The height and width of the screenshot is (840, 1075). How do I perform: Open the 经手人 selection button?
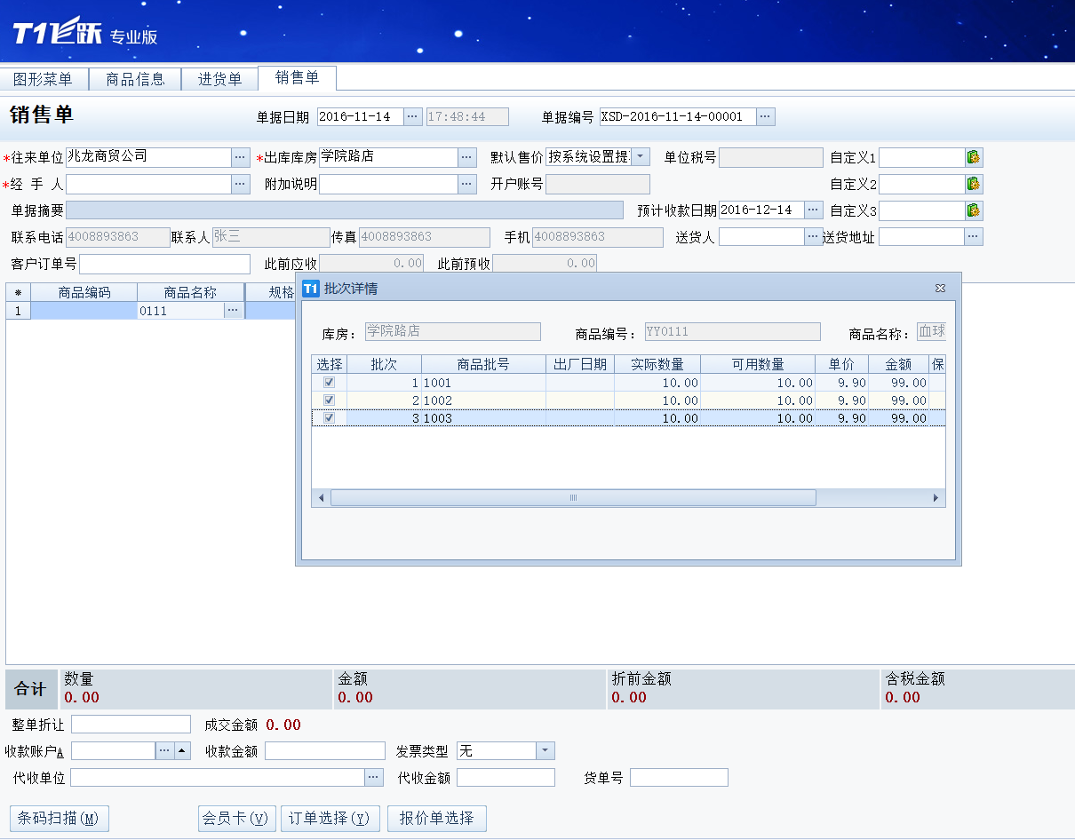pyautogui.click(x=241, y=184)
